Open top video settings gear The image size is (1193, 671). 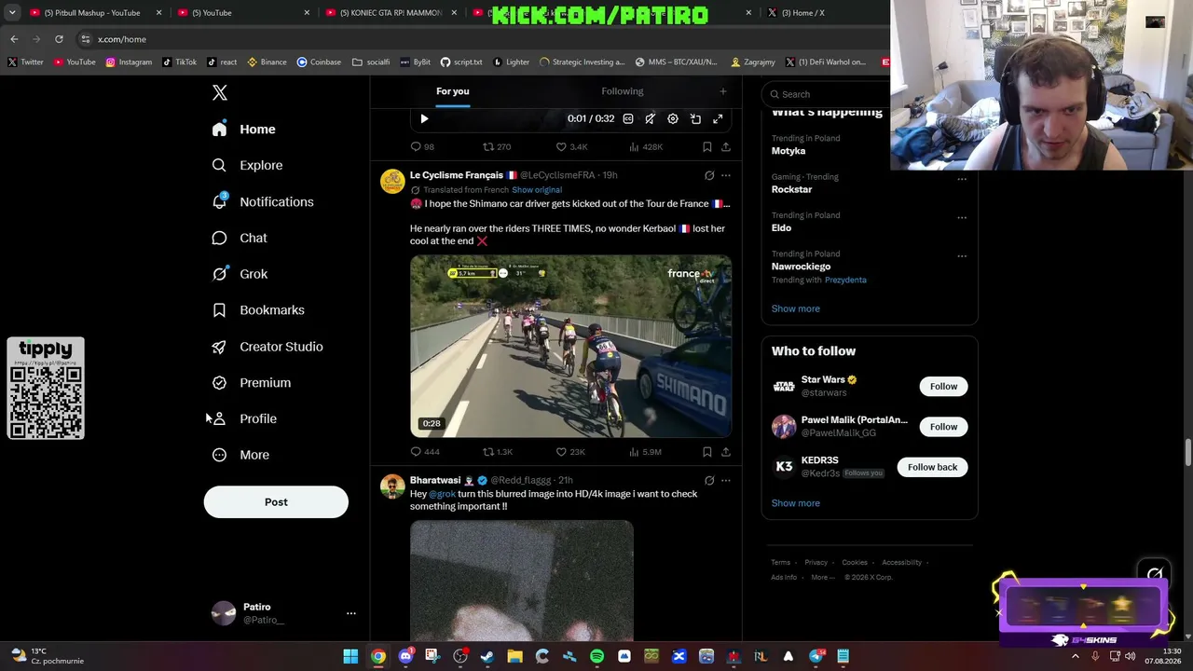coord(673,119)
